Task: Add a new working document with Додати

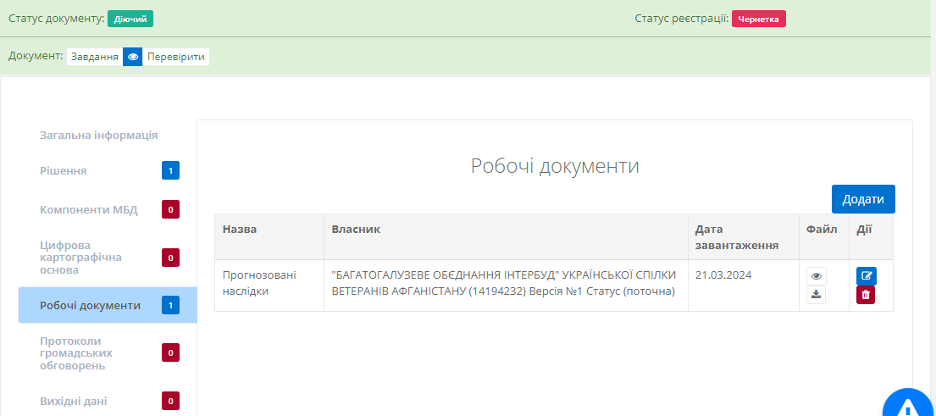Action: 862,199
